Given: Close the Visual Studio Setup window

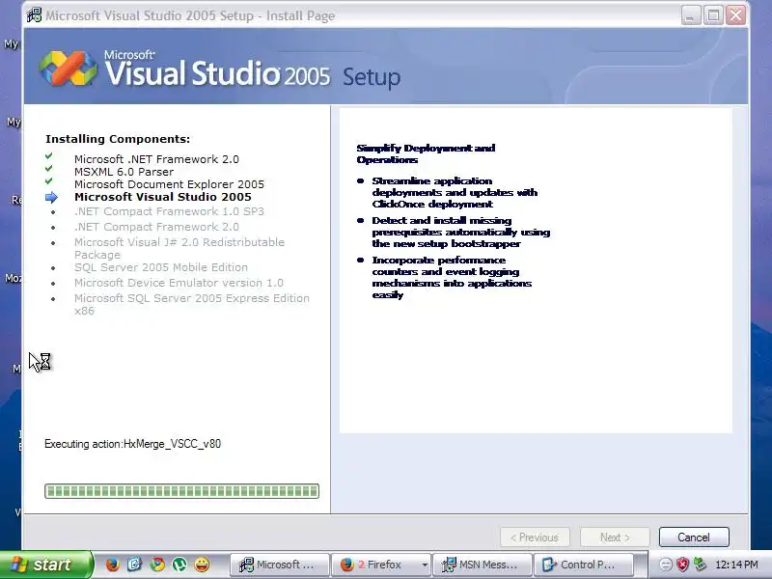Looking at the screenshot, I should pos(736,15).
